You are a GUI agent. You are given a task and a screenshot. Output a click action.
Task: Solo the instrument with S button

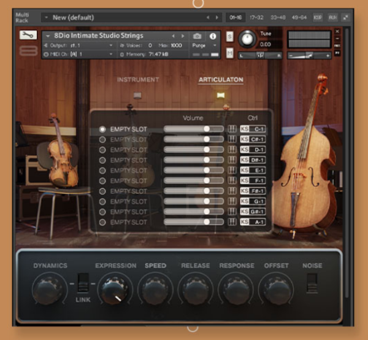(229, 37)
